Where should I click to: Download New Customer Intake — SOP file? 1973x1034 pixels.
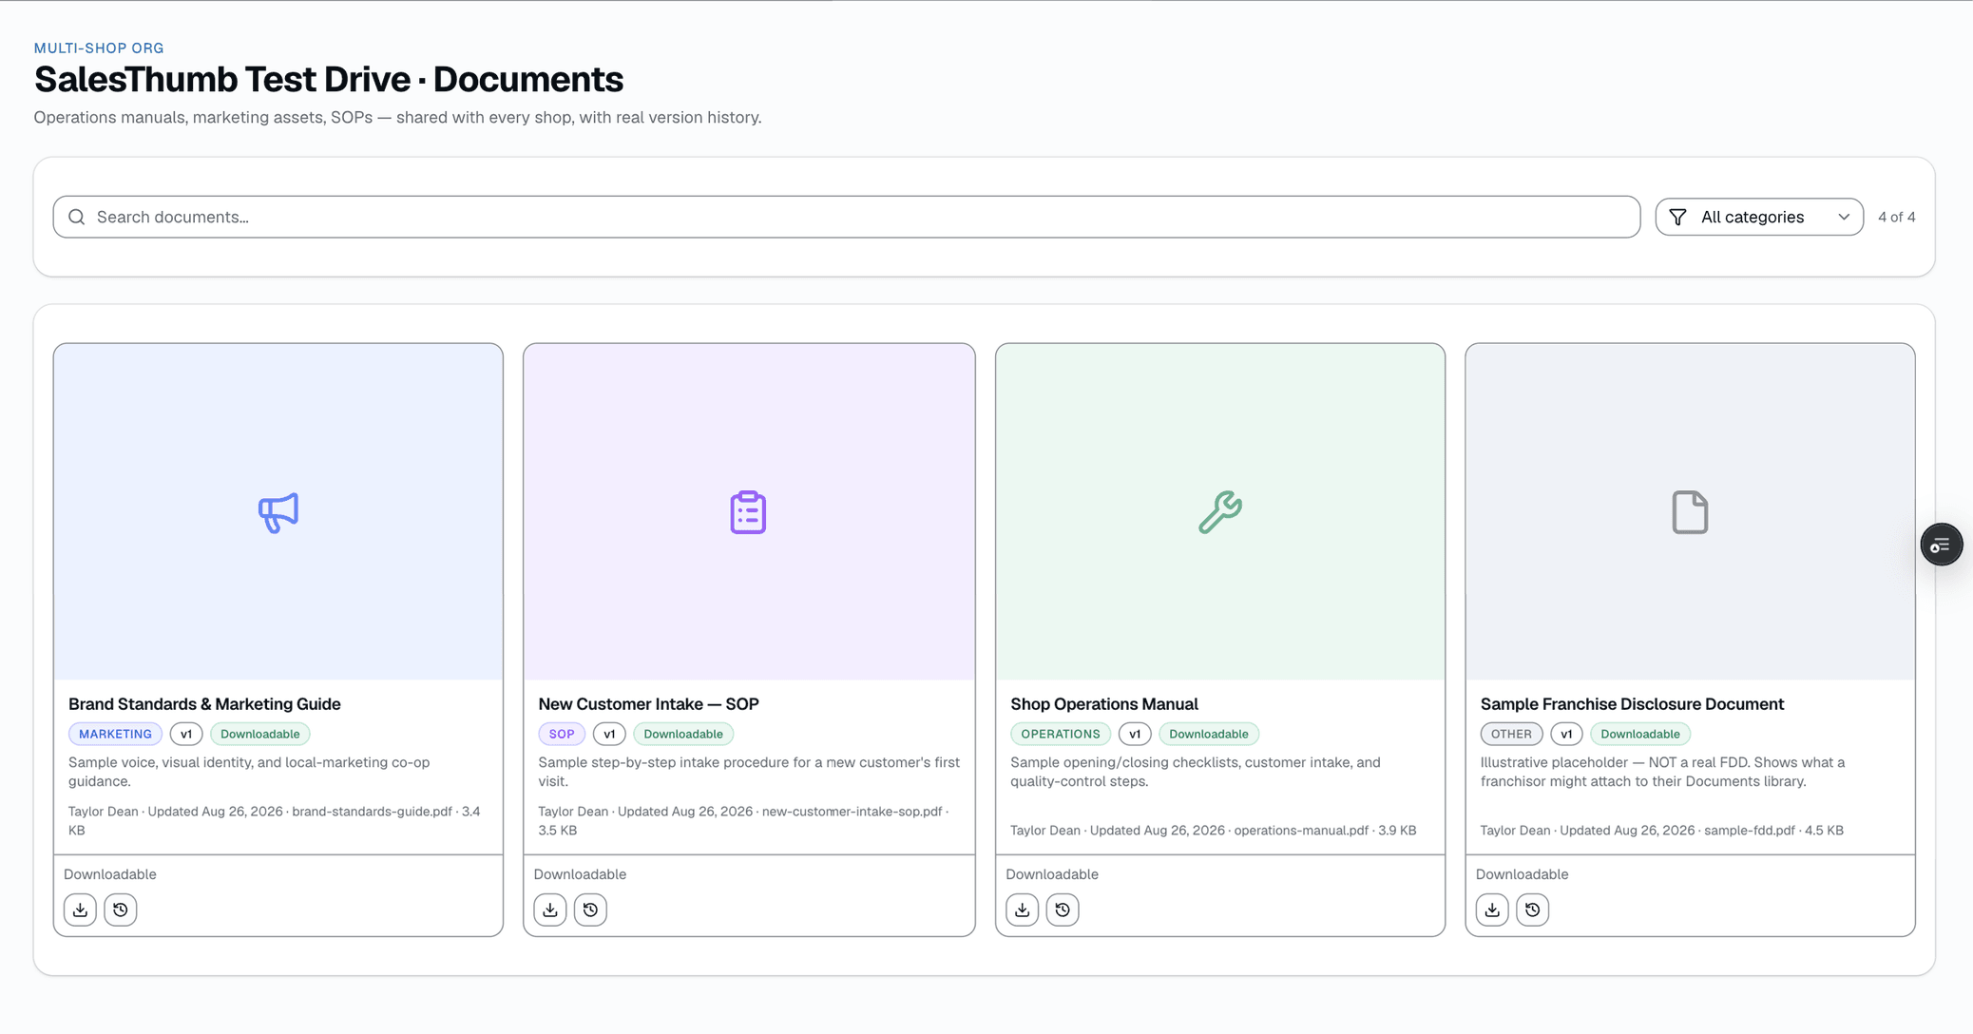pyautogui.click(x=550, y=910)
